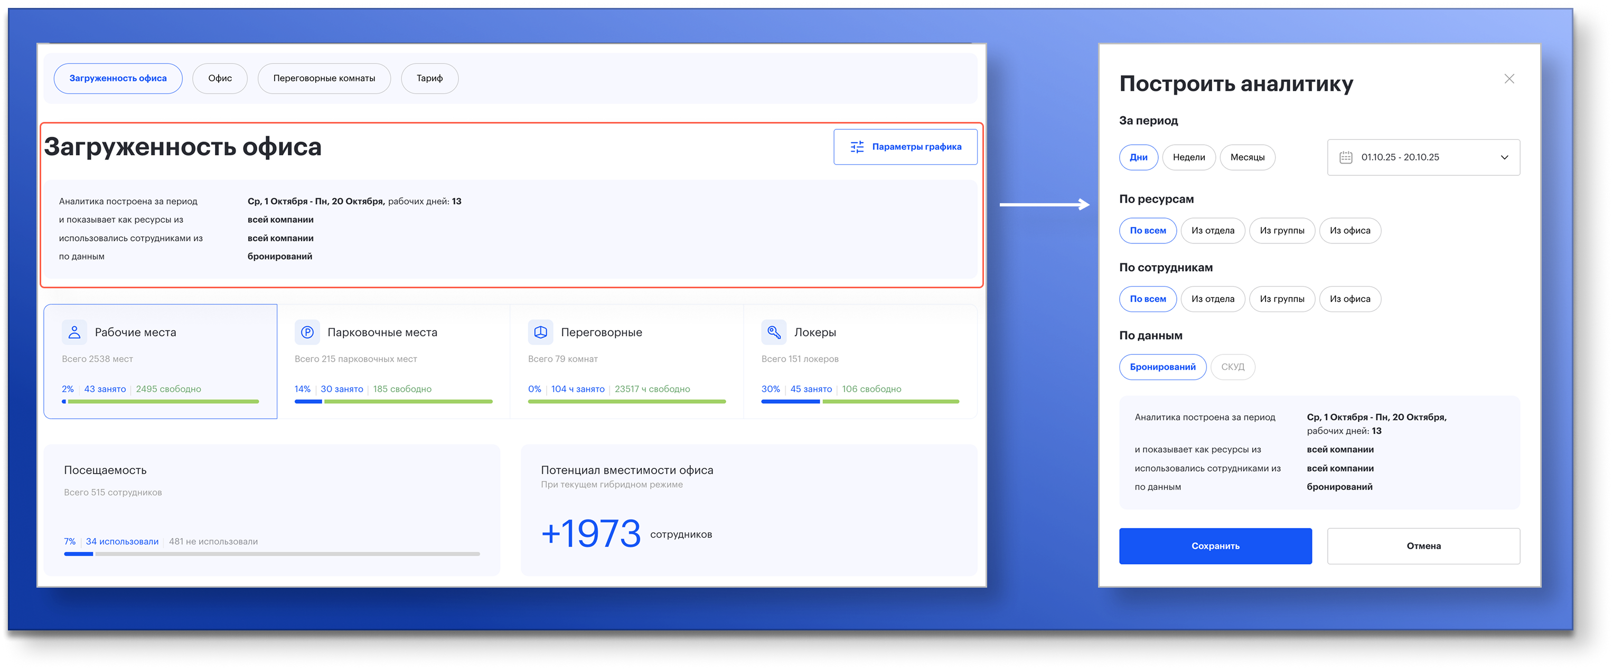Viewport: 1613px width, 670px height.
Task: Click the Отмена button
Action: click(x=1423, y=546)
